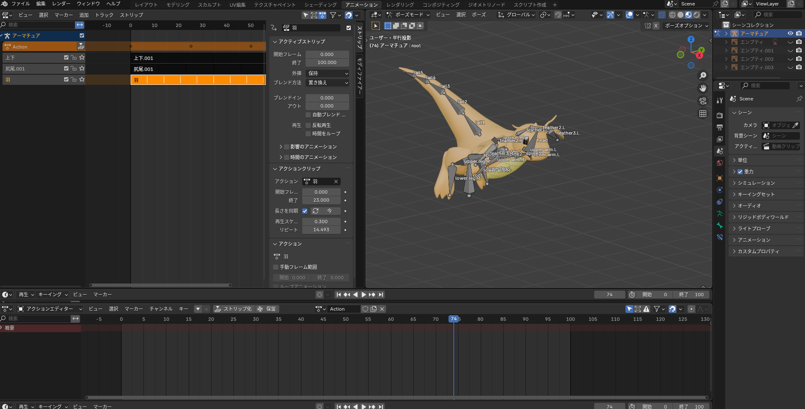Click the pan hand icon in viewport
The image size is (805, 409).
click(x=703, y=88)
